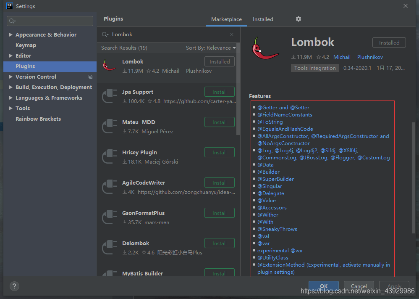This screenshot has height=299, width=419.
Task: Select Plugins in the settings tree
Action: coord(50,66)
